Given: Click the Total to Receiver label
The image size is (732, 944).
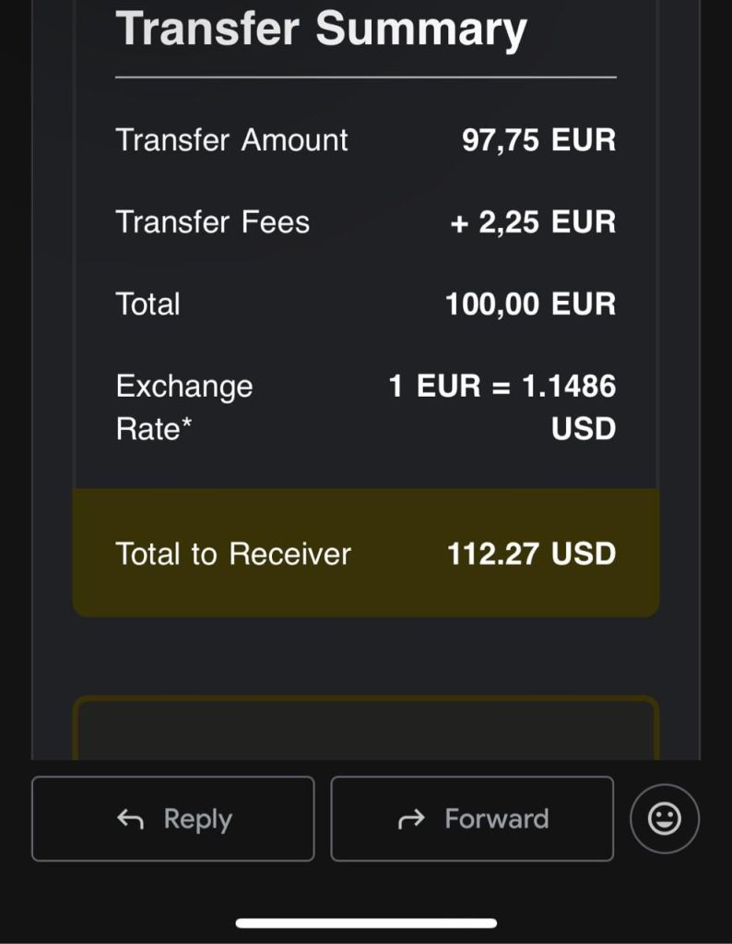Looking at the screenshot, I should point(233,554).
